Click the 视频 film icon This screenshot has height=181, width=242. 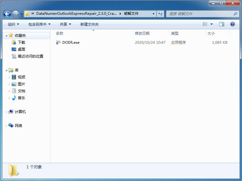(x=14, y=77)
